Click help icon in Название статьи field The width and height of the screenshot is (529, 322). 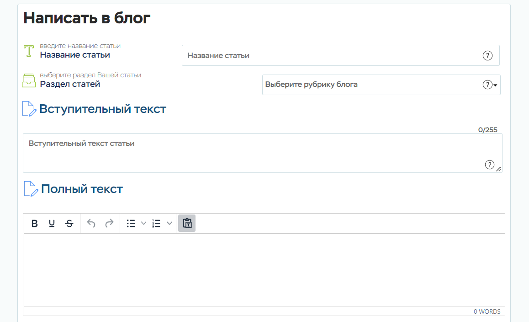click(487, 56)
